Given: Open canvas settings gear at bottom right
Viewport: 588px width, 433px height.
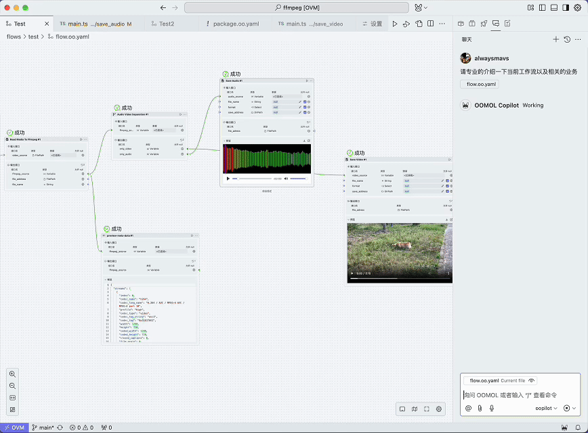Looking at the screenshot, I should point(439,409).
